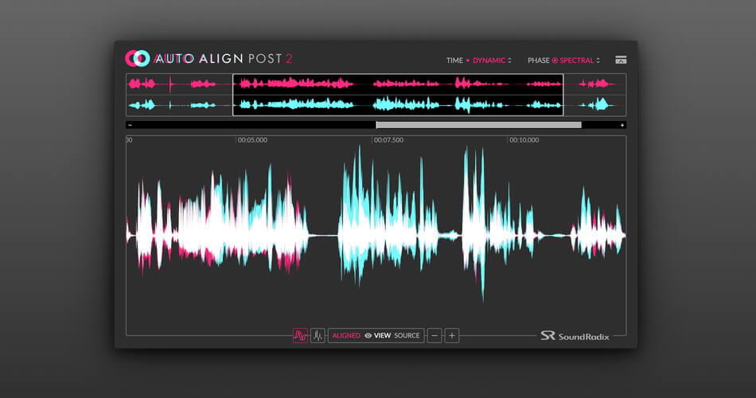The height and width of the screenshot is (398, 756).
Task: Click the minus end of the zoom scrollbar
Action: pyautogui.click(x=131, y=125)
